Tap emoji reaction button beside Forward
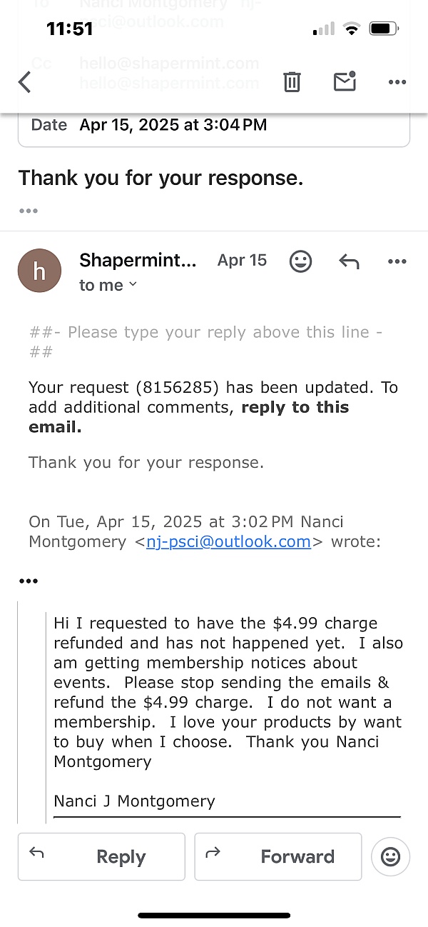 (390, 856)
